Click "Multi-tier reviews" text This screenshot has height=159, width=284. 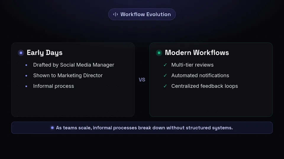coord(192,65)
